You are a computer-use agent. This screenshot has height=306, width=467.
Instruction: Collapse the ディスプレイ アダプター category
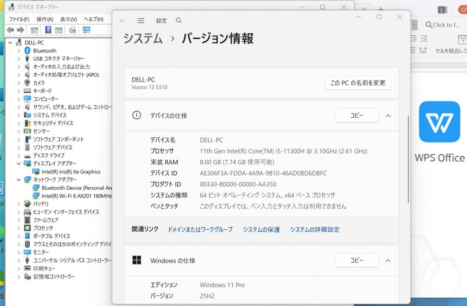(x=19, y=164)
